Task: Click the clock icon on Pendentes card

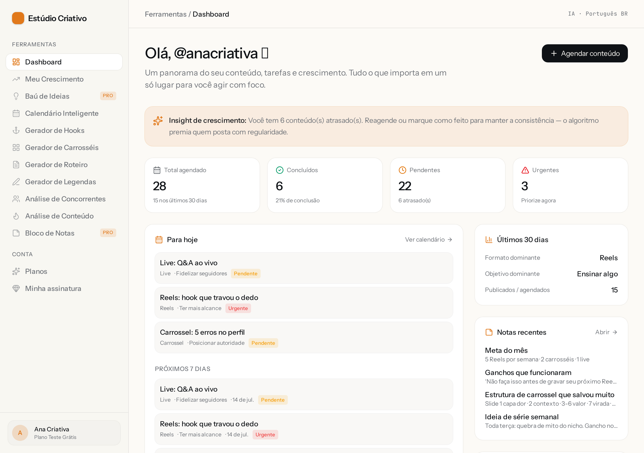Action: pos(402,170)
